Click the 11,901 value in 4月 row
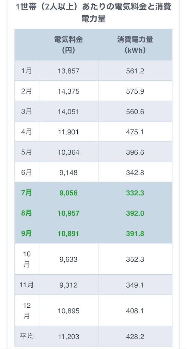This screenshot has width=187, height=349. tap(68, 132)
